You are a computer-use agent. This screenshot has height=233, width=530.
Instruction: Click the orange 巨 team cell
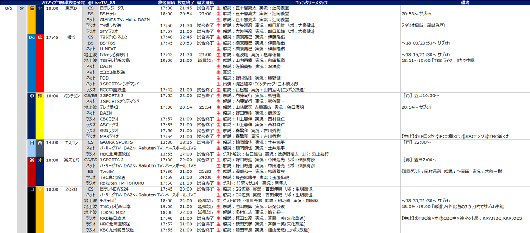[x=31, y=19]
